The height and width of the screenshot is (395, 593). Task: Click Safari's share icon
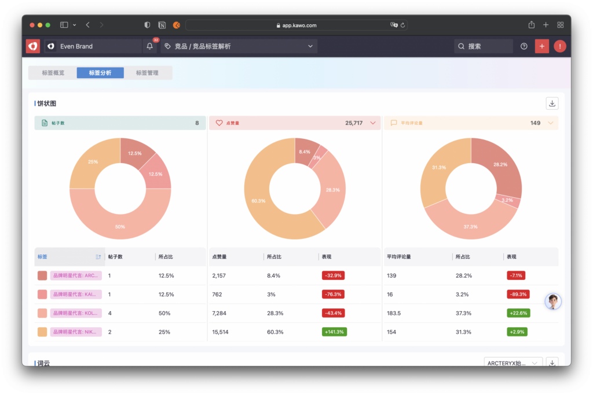pos(531,25)
